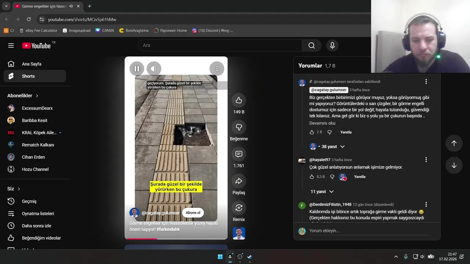Click the #farkındalık hashtag
Screen dimensions: 470x264
point(168,229)
